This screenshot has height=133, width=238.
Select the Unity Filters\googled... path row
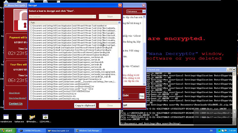(x=73, y=33)
